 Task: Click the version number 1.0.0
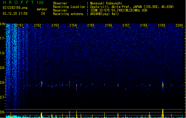(40, 3)
